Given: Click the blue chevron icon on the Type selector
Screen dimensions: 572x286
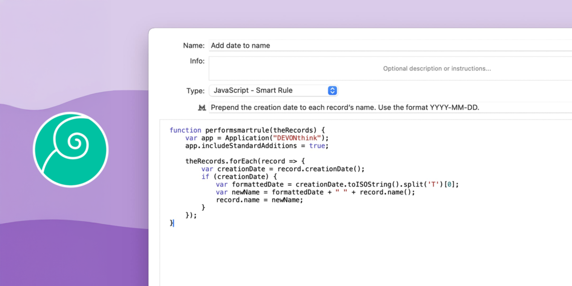Looking at the screenshot, I should click(x=332, y=90).
